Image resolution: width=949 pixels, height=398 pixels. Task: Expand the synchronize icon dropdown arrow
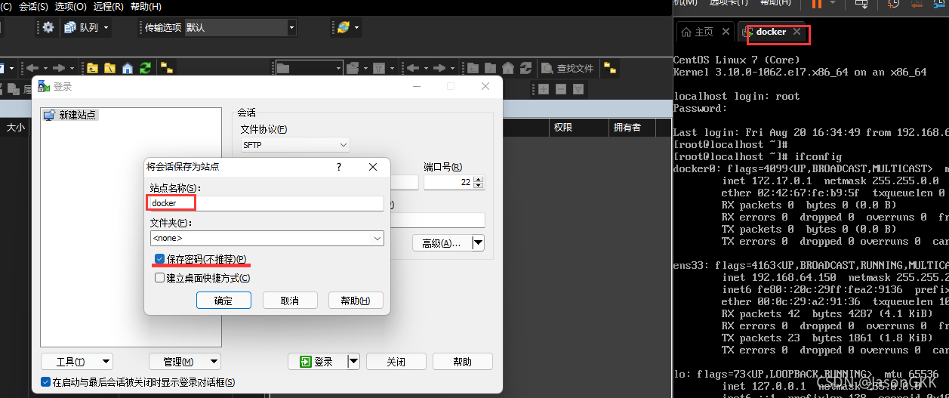(357, 27)
